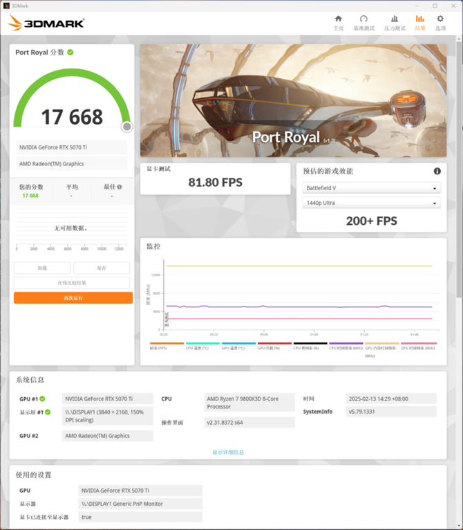Click the info icon in estimated game performance

pos(437,172)
